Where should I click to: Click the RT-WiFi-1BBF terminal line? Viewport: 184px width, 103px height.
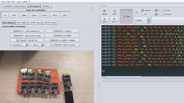coord(143,31)
